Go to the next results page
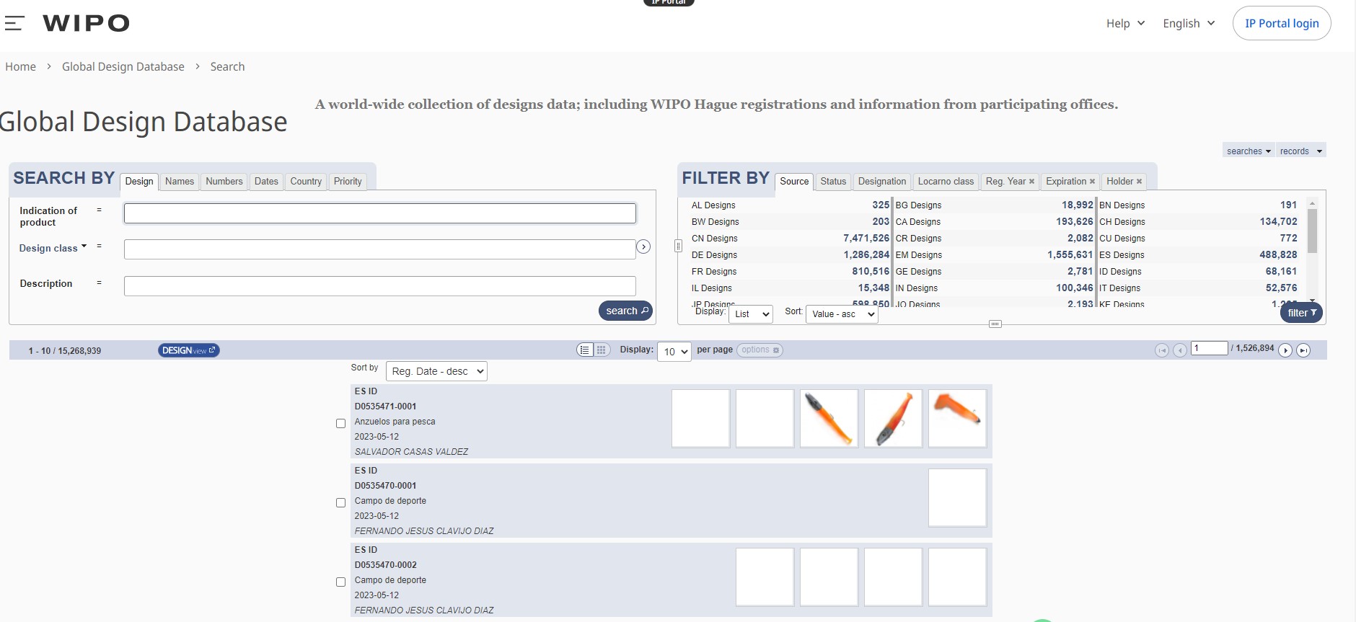This screenshot has width=1356, height=622. [x=1285, y=350]
